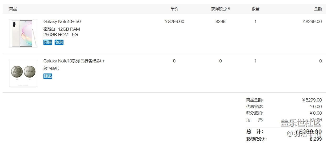Screen dimensions: 326x143
Task: Click the 商品 column header
Action: [x=13, y=9]
